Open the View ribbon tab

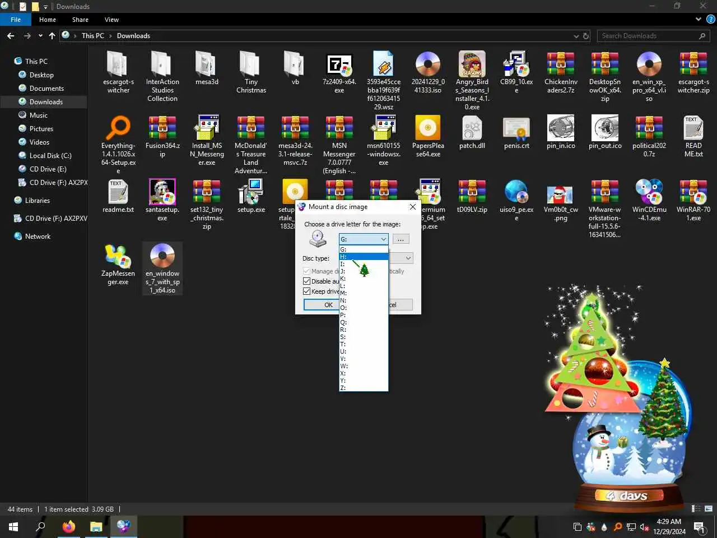[x=111, y=20]
